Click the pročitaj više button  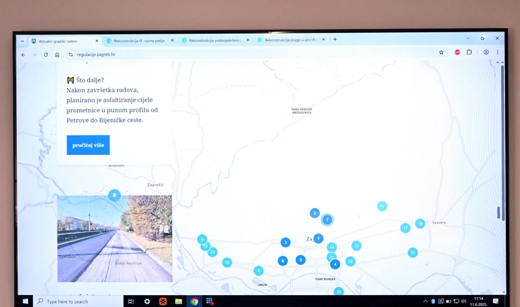(x=89, y=145)
